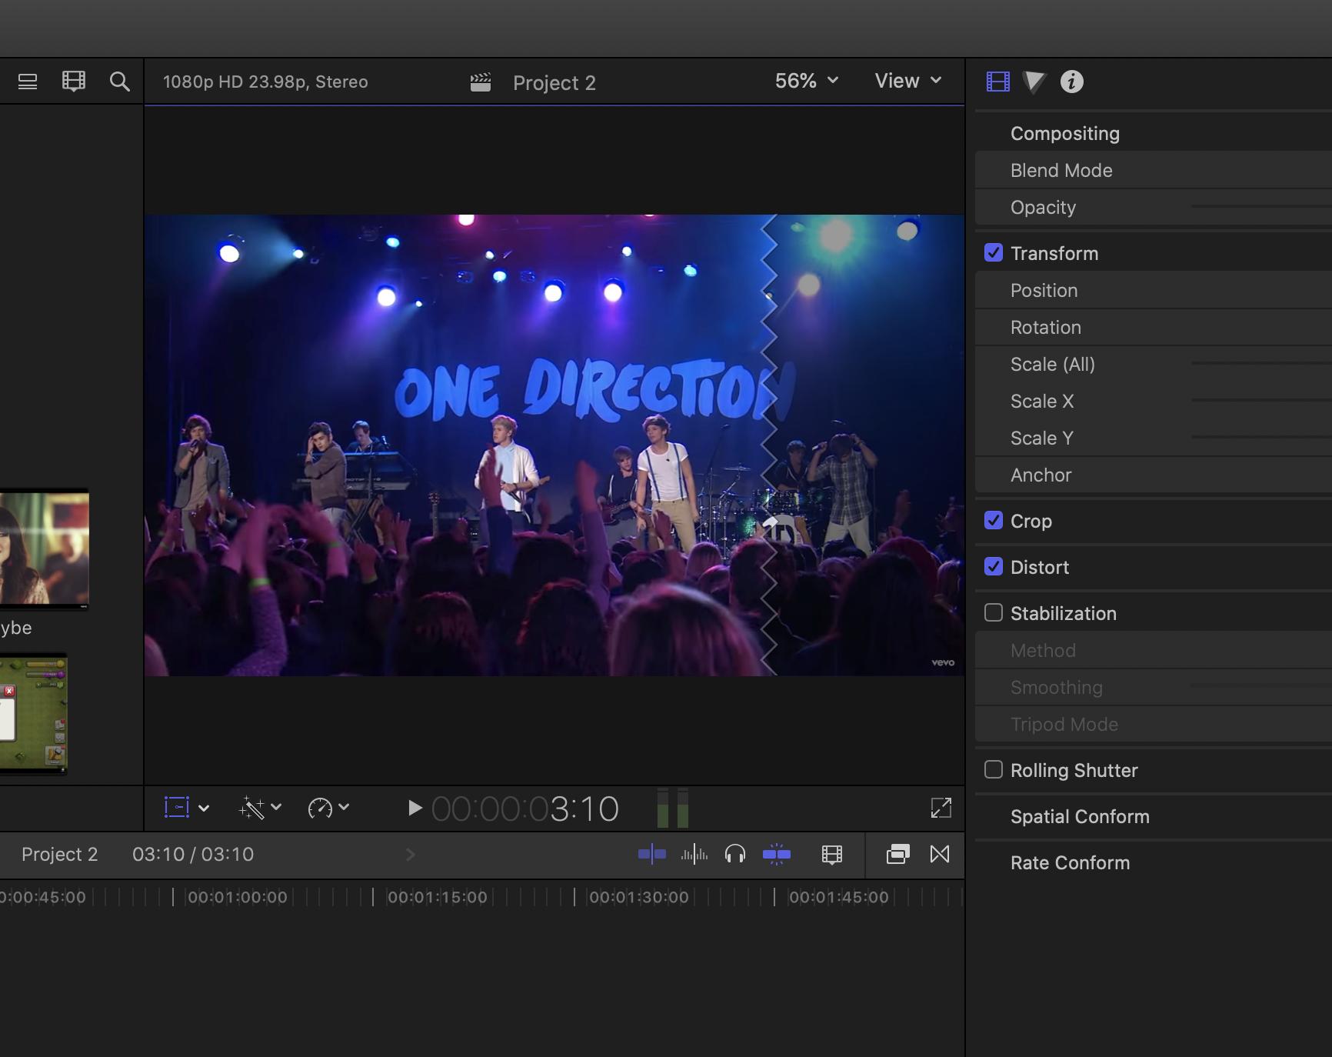
Task: Select the Transform on-screen control icon
Action: [x=177, y=807]
